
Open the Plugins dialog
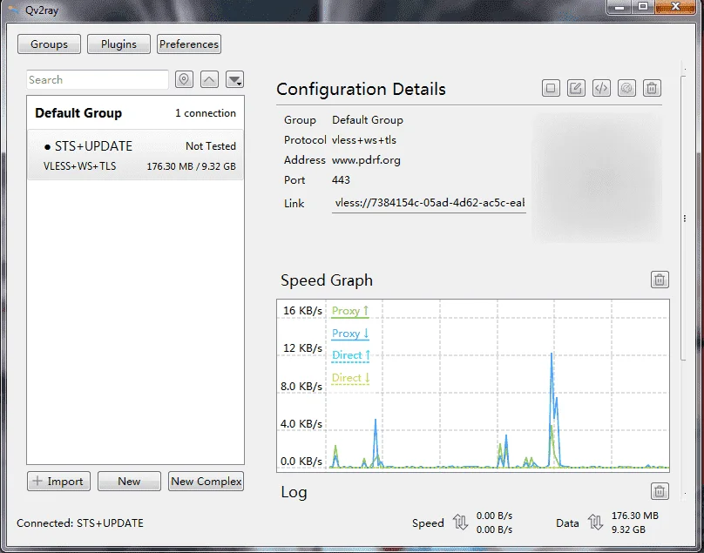[118, 44]
